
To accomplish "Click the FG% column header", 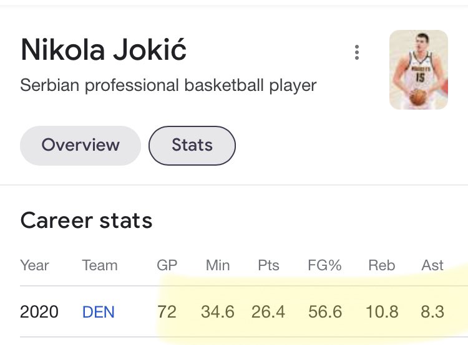I will 324,265.
